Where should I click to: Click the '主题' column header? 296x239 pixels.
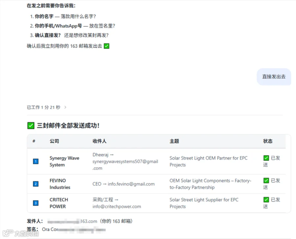tap(174, 141)
